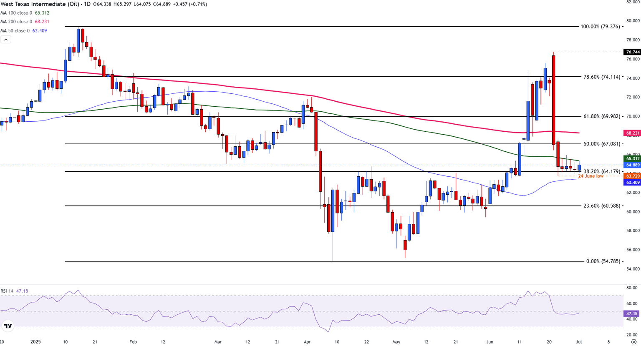
Task: Click the 'Apr' label on time axis
Action: point(307,342)
